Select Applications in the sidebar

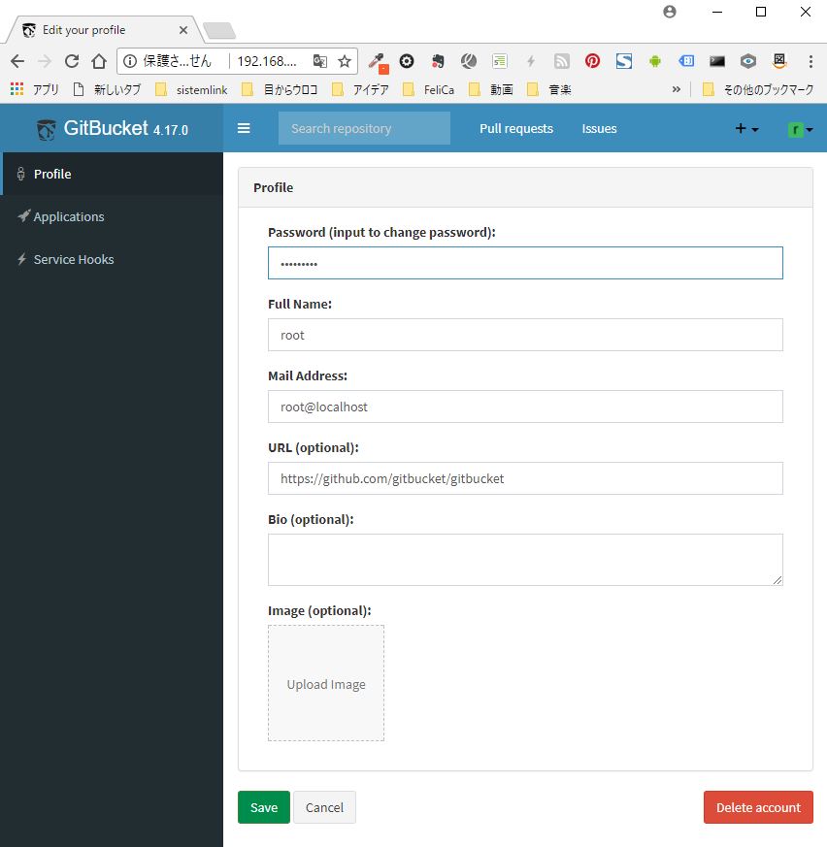112,216
